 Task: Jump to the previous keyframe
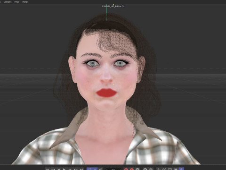point(53,169)
